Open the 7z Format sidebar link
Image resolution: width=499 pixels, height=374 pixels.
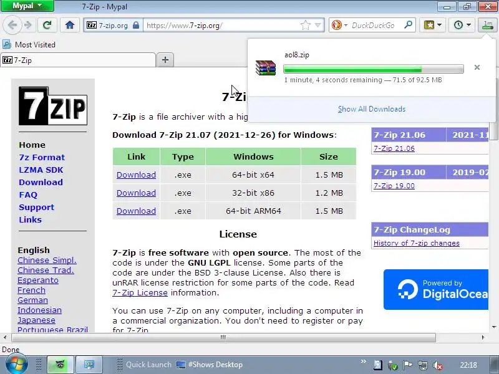pos(42,157)
